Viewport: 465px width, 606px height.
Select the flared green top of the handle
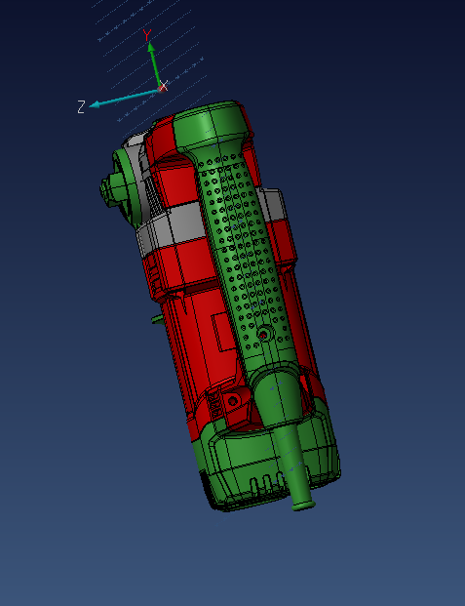pyautogui.click(x=211, y=126)
